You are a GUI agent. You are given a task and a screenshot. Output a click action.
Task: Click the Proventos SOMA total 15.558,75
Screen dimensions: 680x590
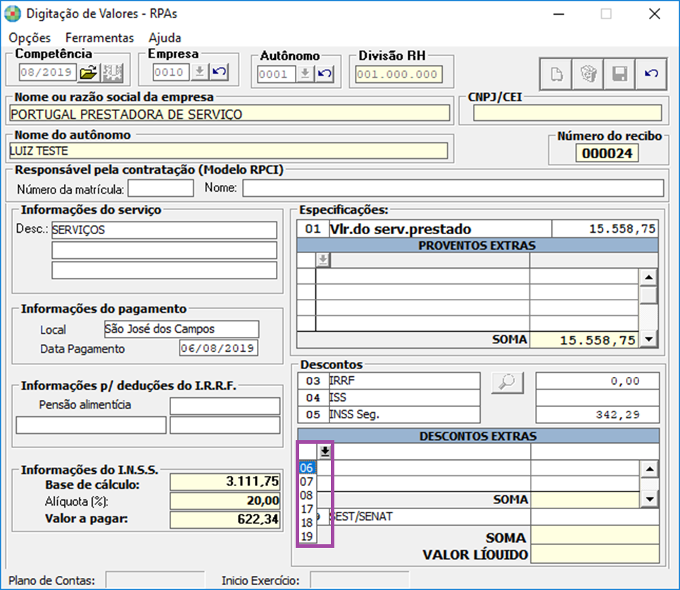tap(584, 340)
